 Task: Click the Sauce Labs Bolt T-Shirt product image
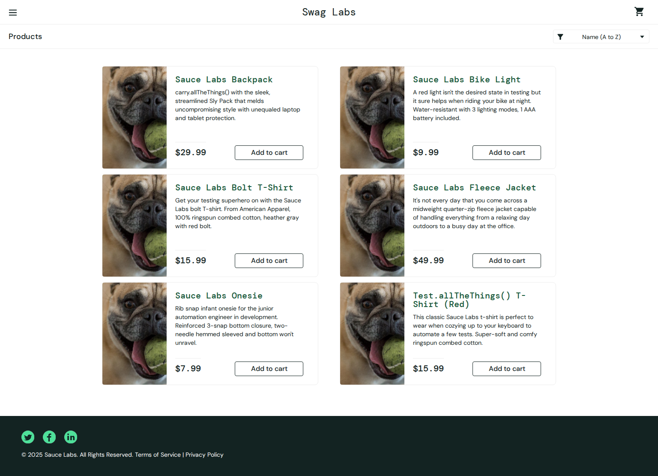[134, 225]
